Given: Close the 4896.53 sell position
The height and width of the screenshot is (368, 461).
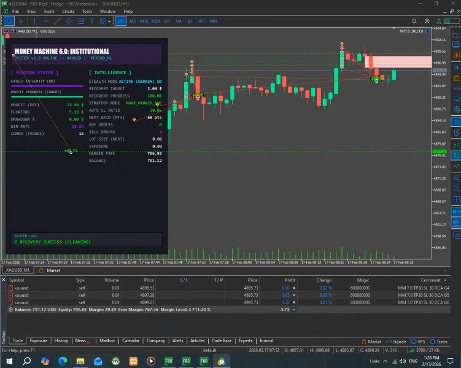Looking at the screenshot, I should click(294, 288).
